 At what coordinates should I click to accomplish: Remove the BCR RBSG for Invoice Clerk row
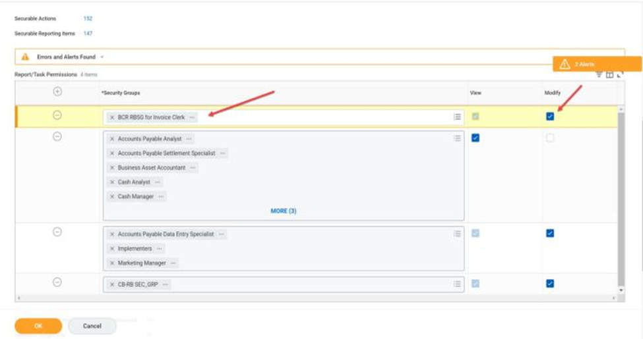pos(57,116)
